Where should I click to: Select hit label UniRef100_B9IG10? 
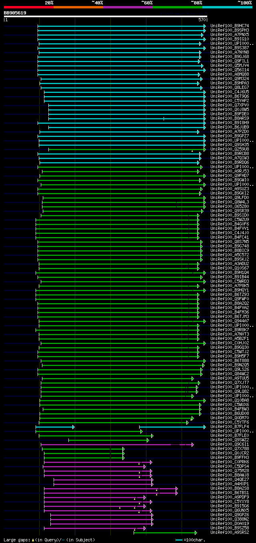(x=230, y=39)
